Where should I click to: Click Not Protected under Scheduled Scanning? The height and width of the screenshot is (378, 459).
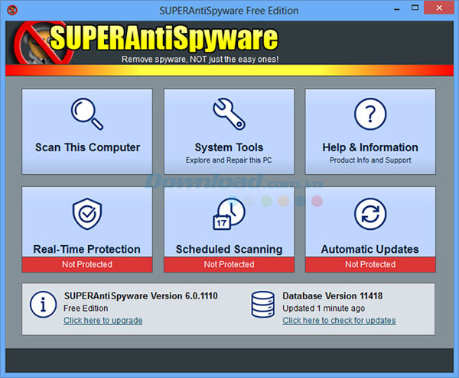229,264
